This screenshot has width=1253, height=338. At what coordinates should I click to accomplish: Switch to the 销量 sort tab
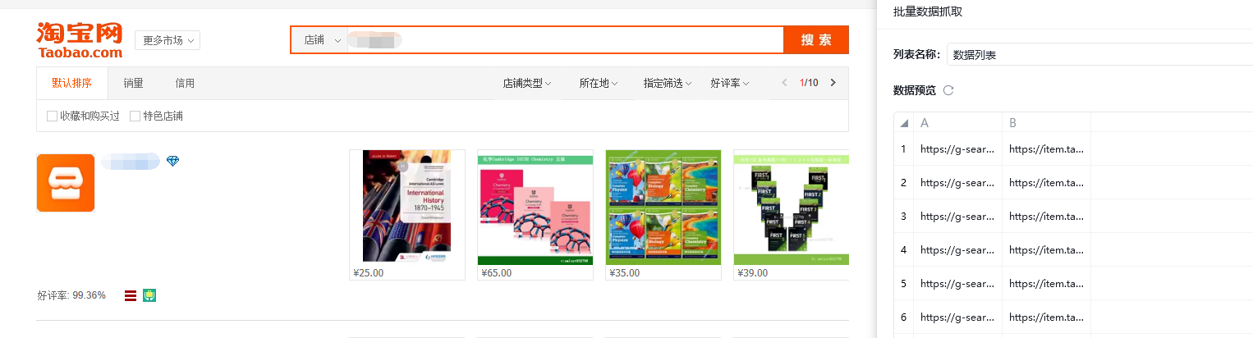(134, 83)
